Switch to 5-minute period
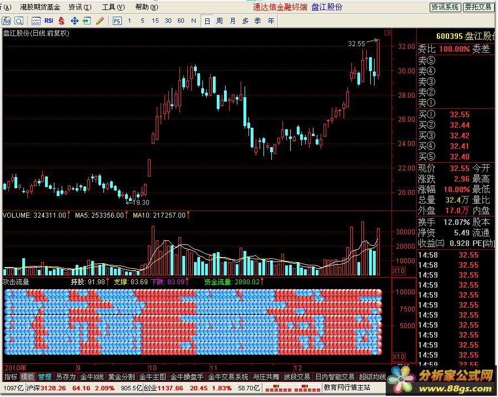498x397 pixels. pos(142,21)
